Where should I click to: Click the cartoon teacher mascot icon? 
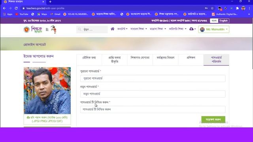pos(54,30)
